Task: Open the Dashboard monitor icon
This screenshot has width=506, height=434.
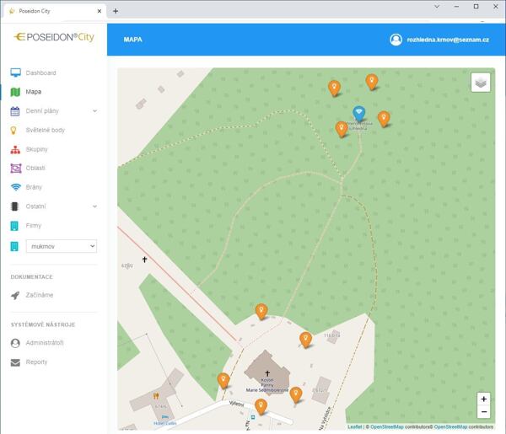Action: coord(15,73)
